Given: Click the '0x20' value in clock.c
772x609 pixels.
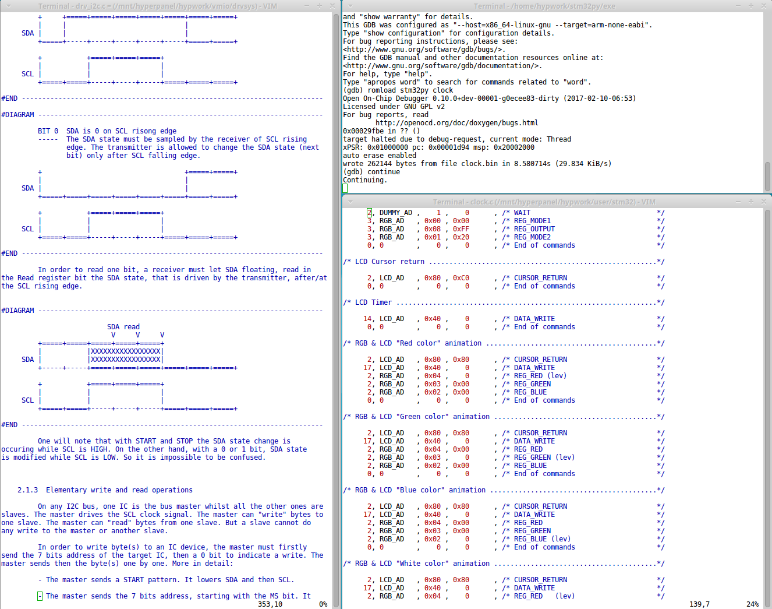Looking at the screenshot, I should 461,237.
